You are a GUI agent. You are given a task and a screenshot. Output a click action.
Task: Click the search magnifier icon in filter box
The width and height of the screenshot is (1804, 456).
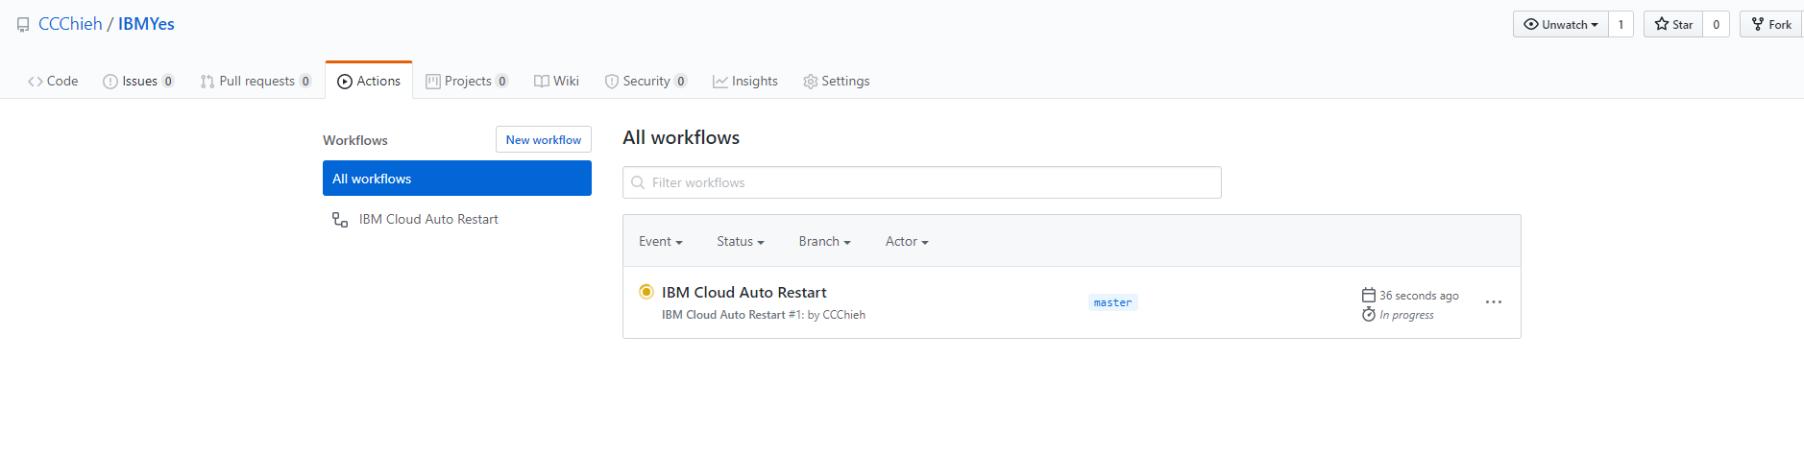tap(638, 182)
